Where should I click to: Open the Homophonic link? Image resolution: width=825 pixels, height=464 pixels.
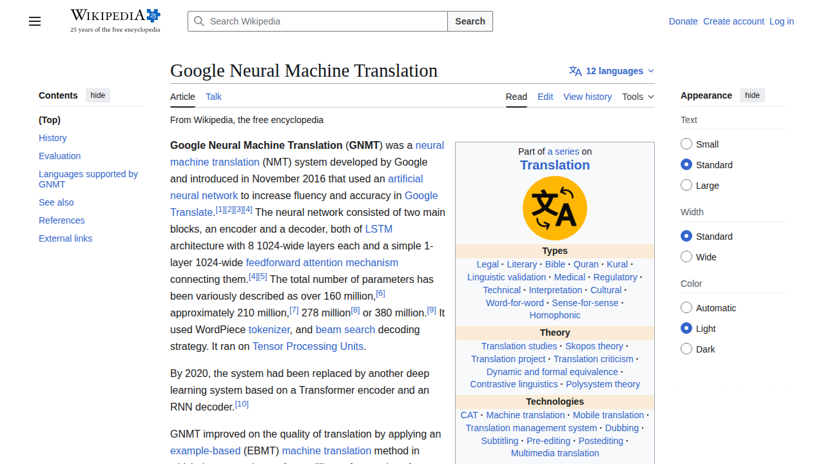(x=555, y=315)
